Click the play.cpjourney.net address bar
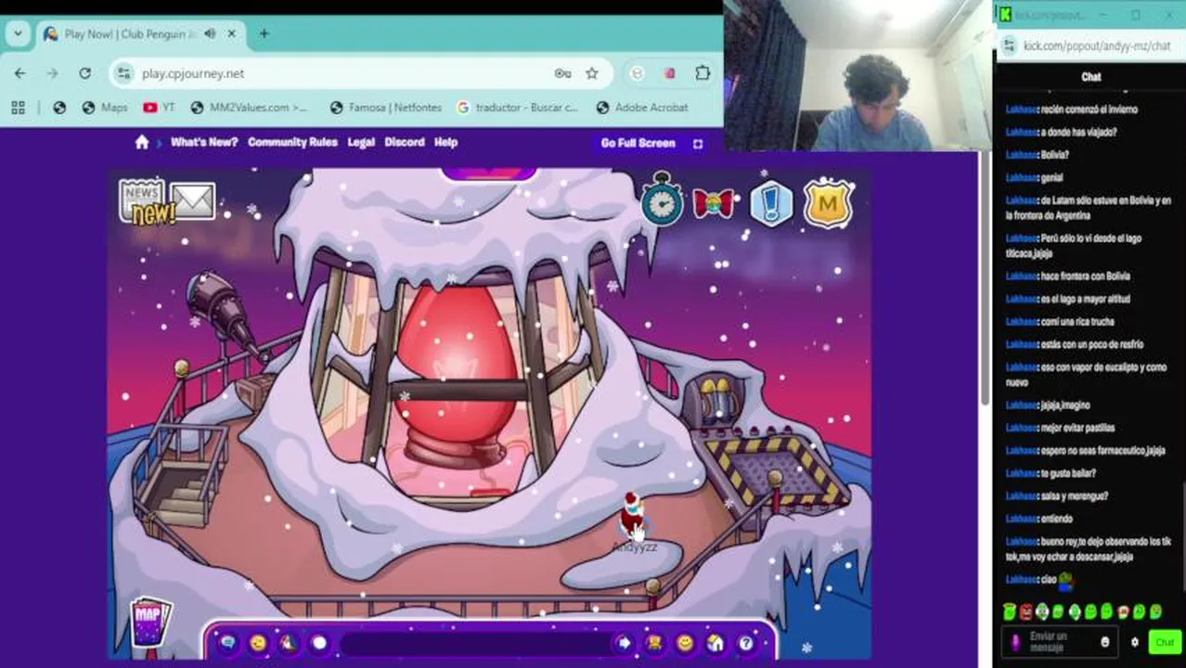This screenshot has width=1186, height=668. pyautogui.click(x=361, y=73)
